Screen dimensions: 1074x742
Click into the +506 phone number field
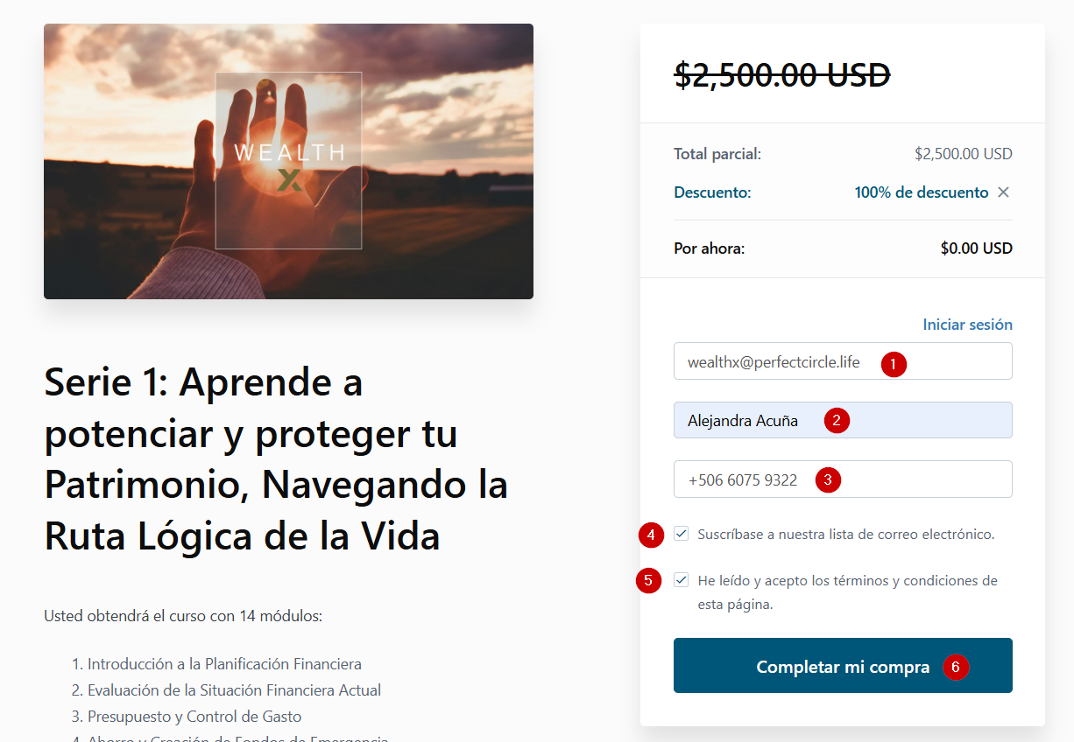[x=843, y=479]
